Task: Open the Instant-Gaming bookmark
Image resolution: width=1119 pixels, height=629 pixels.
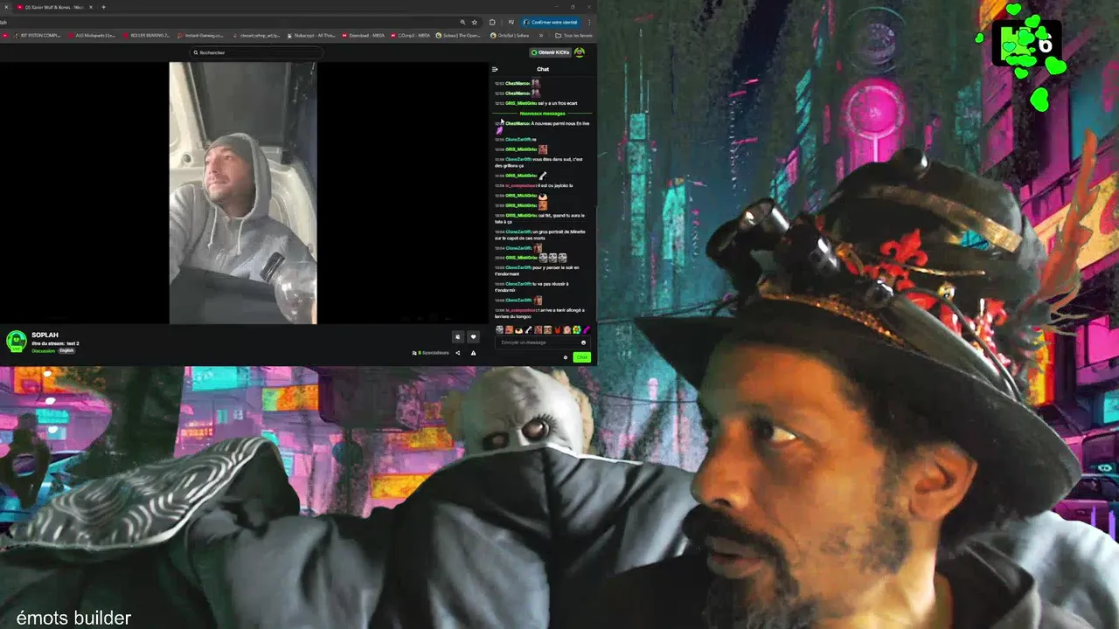Action: coord(200,36)
